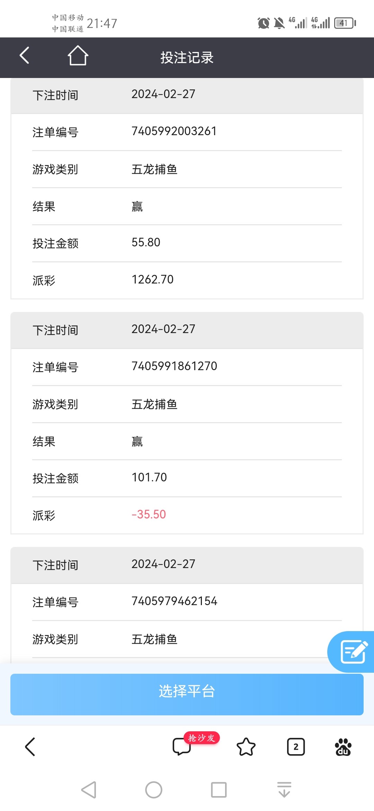This screenshot has width=374, height=811.
Task: Bookmark page with star icon
Action: [x=246, y=747]
